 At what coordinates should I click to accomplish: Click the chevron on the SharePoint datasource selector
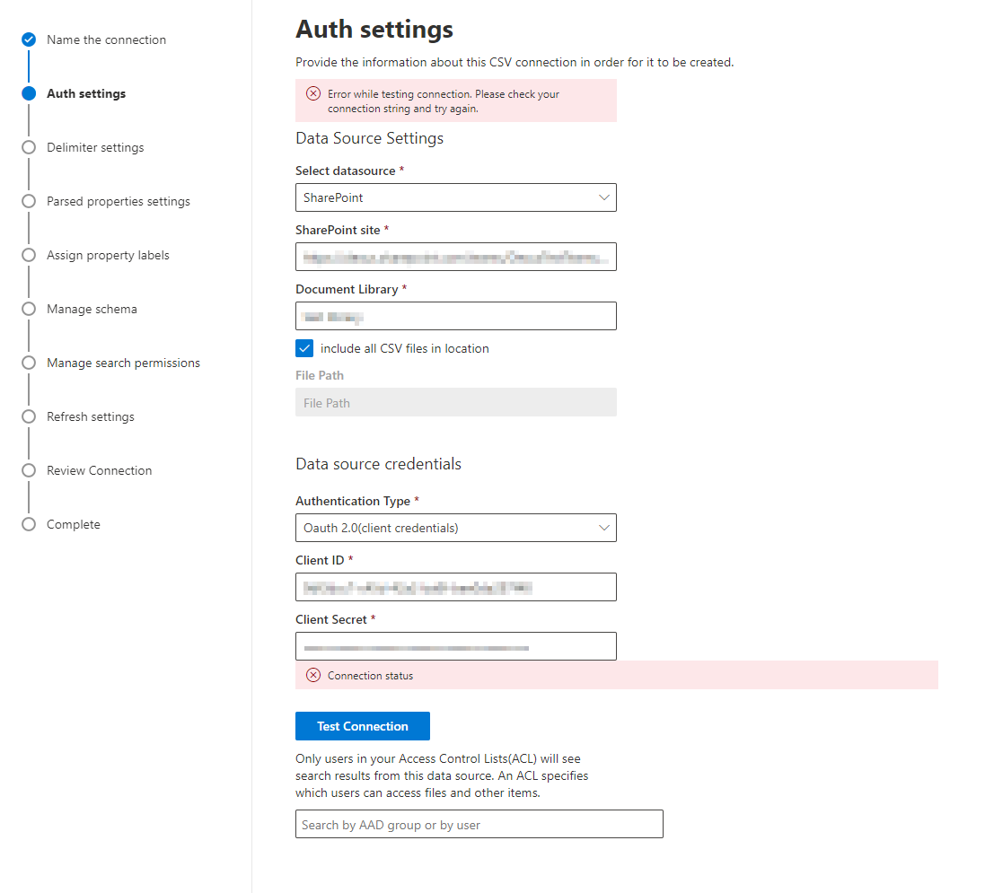[x=604, y=197]
